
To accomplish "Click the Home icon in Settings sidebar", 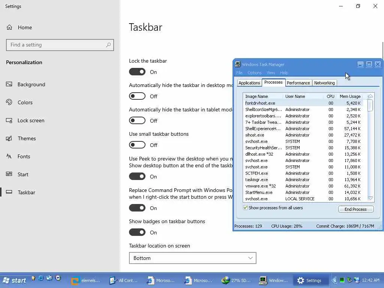I will (9, 27).
